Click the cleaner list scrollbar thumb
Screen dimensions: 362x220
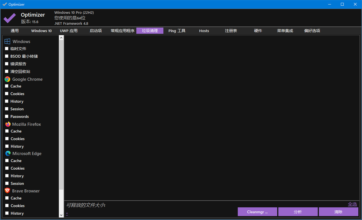(x=61, y=115)
